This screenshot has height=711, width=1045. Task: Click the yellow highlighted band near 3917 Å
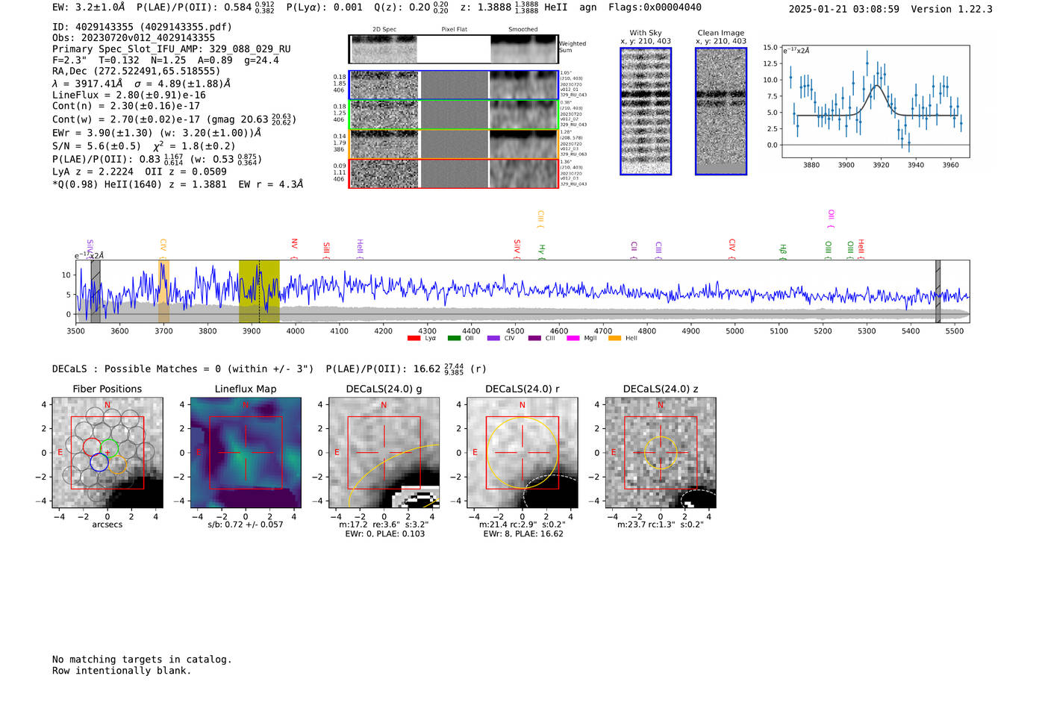259,292
